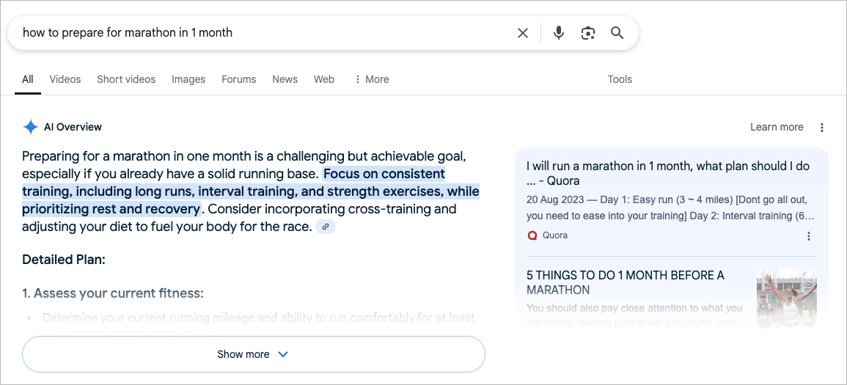The image size is (847, 385).
Task: Click the magnifying glass search icon
Action: coord(617,33)
